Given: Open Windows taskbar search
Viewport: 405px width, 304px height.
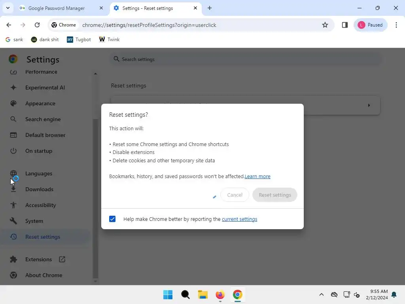Looking at the screenshot, I should coord(185,294).
